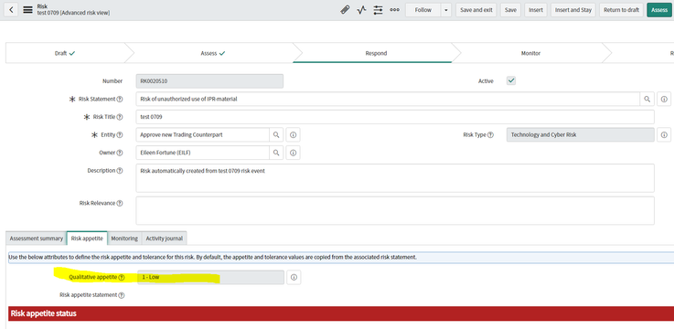674x329 pixels.
Task: Preview the Owner record info icon
Action: point(294,153)
